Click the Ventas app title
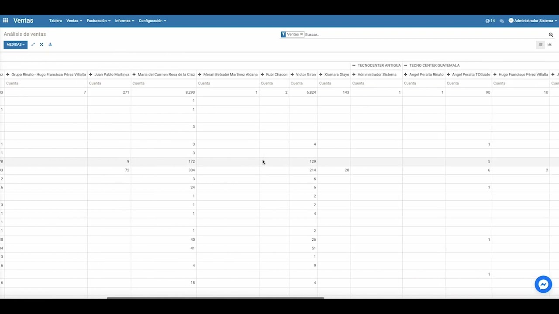Screen dimensions: 559x314 click(23, 20)
